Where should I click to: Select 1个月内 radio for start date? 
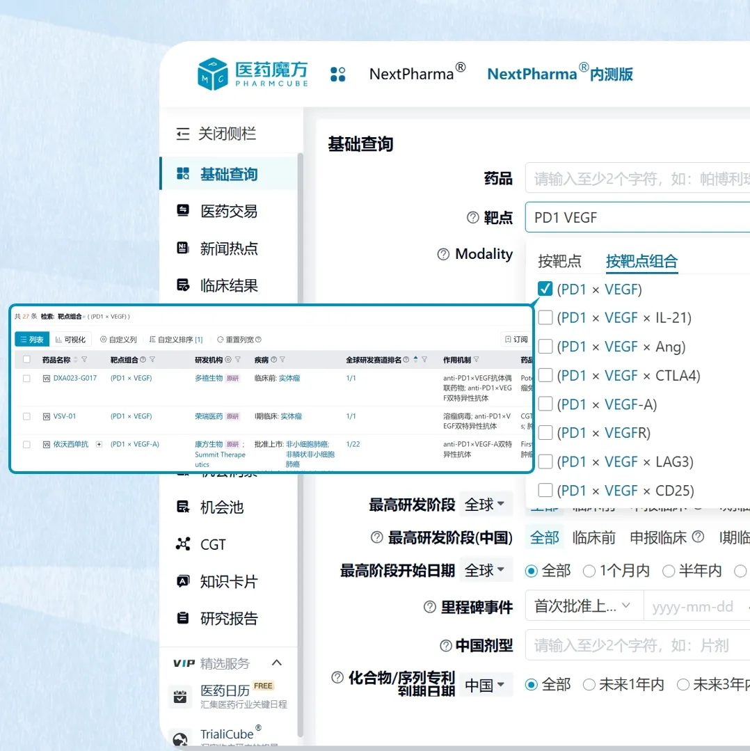point(589,571)
